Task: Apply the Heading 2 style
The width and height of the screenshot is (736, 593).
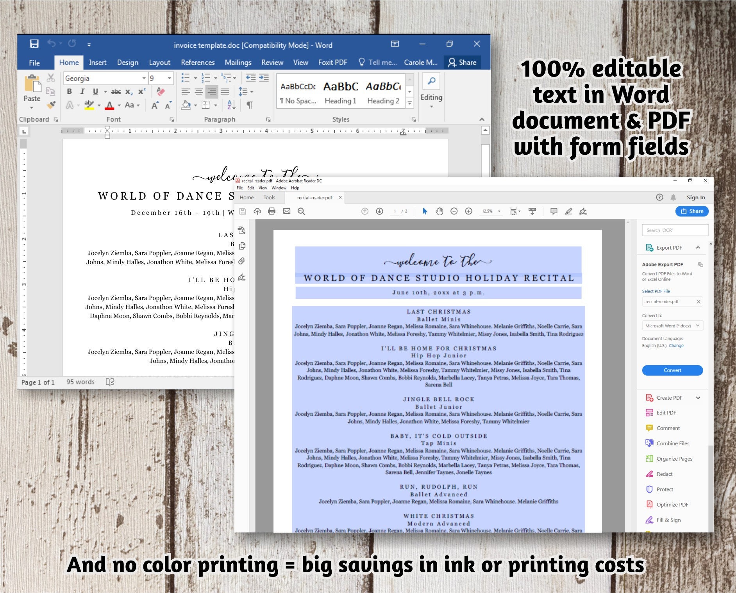Action: coord(383,93)
